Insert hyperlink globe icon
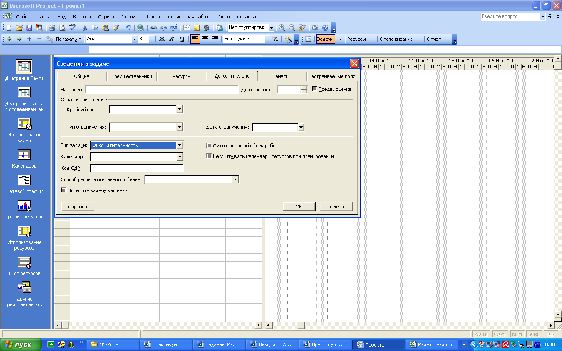 click(x=141, y=27)
